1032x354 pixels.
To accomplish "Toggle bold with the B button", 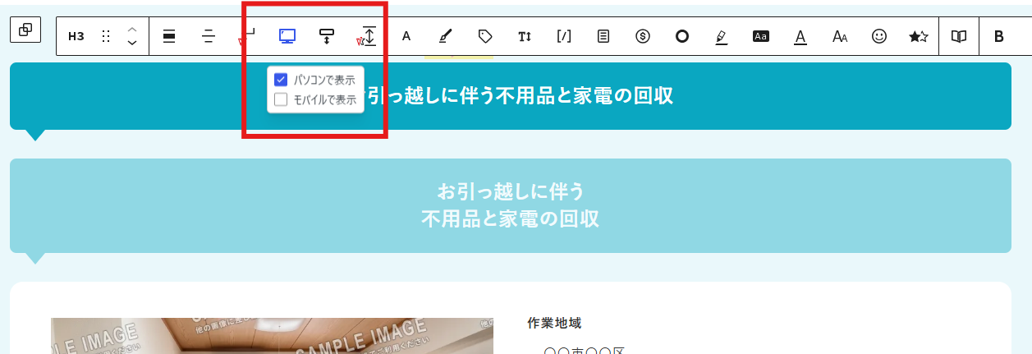I will [x=999, y=36].
